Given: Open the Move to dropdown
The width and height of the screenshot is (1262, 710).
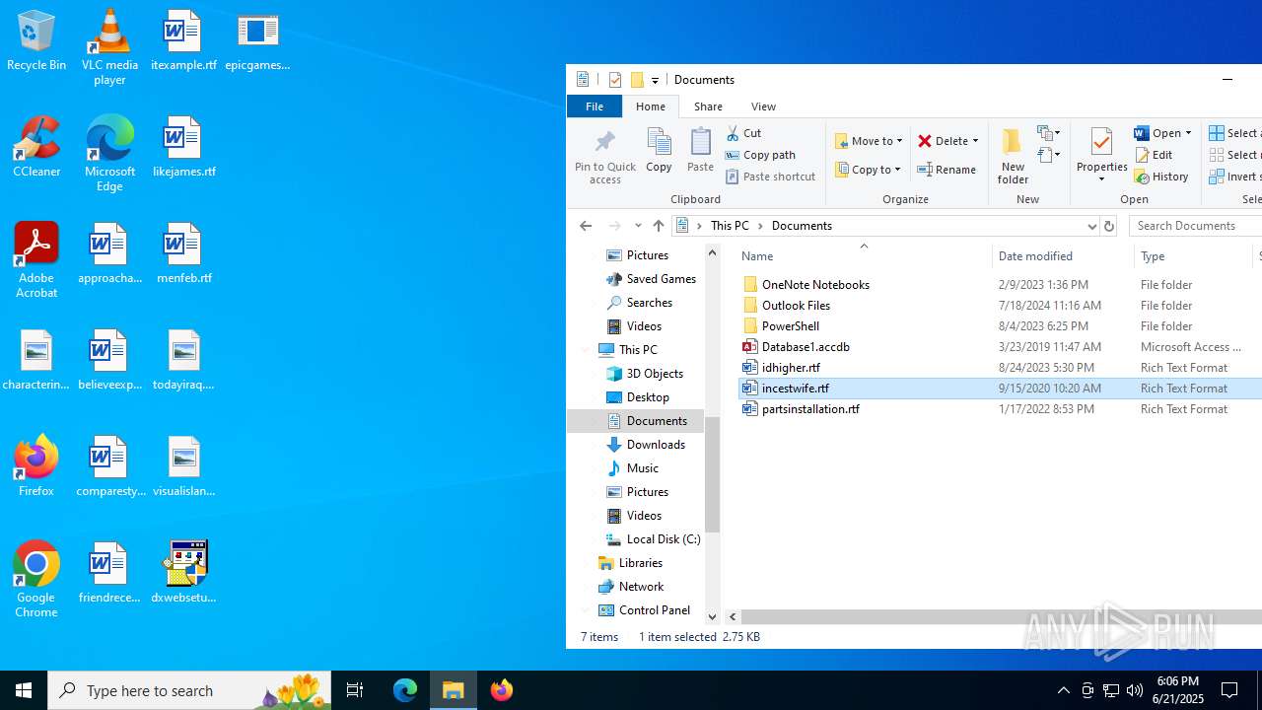Looking at the screenshot, I should tap(869, 141).
